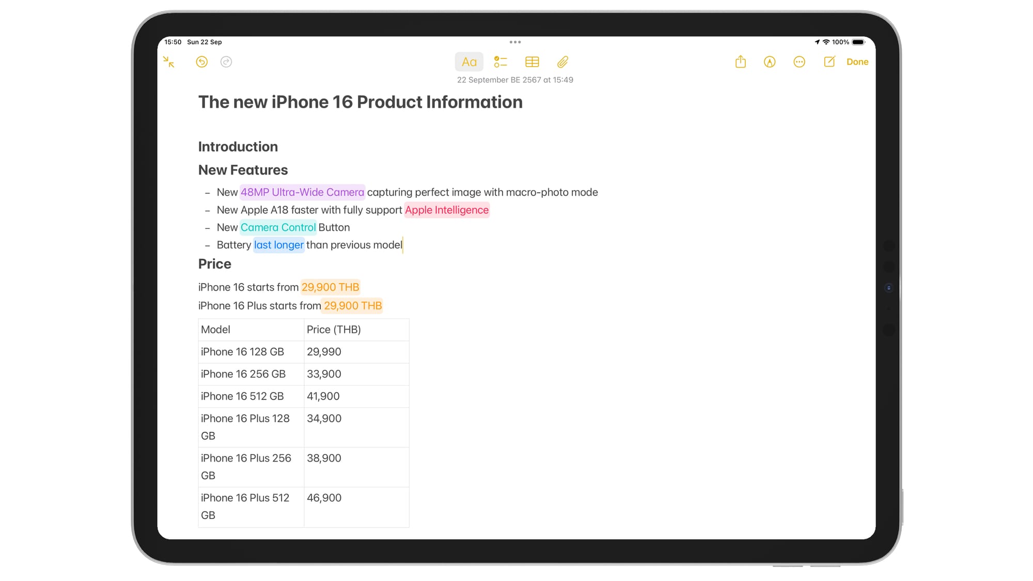The image size is (1033, 581).
Task: Click the share/export icon
Action: pyautogui.click(x=740, y=62)
